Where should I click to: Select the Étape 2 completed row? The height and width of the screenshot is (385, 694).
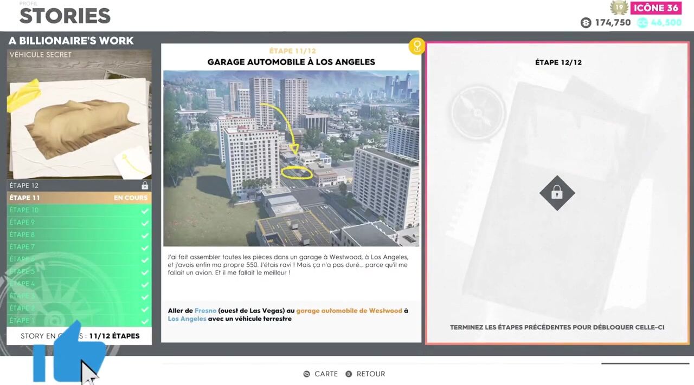[x=79, y=308]
